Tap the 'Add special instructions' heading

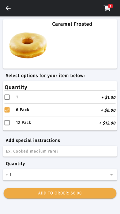tap(33, 140)
